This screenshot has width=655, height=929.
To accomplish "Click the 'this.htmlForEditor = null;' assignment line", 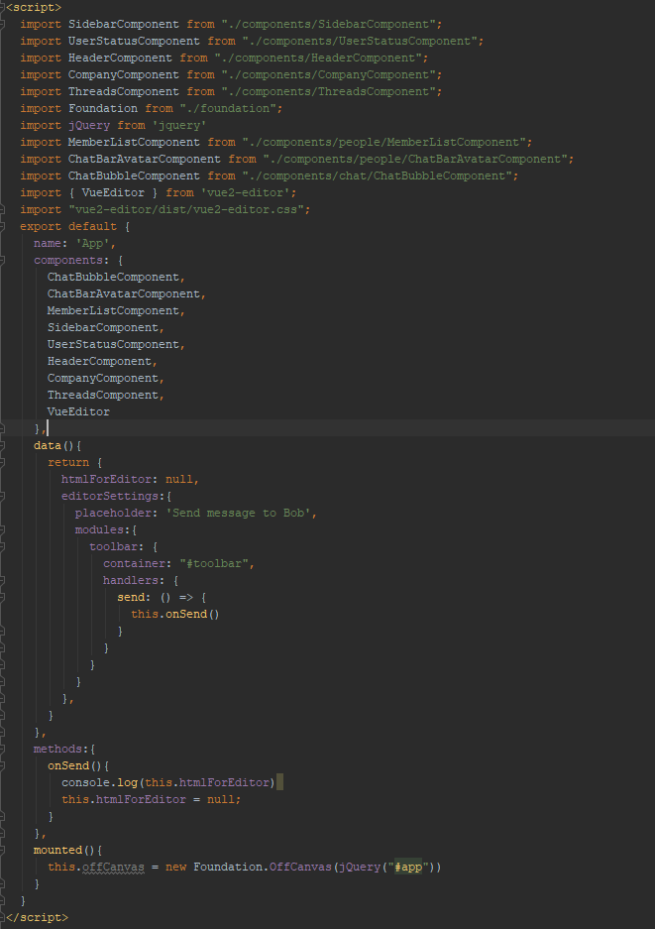I will [152, 800].
